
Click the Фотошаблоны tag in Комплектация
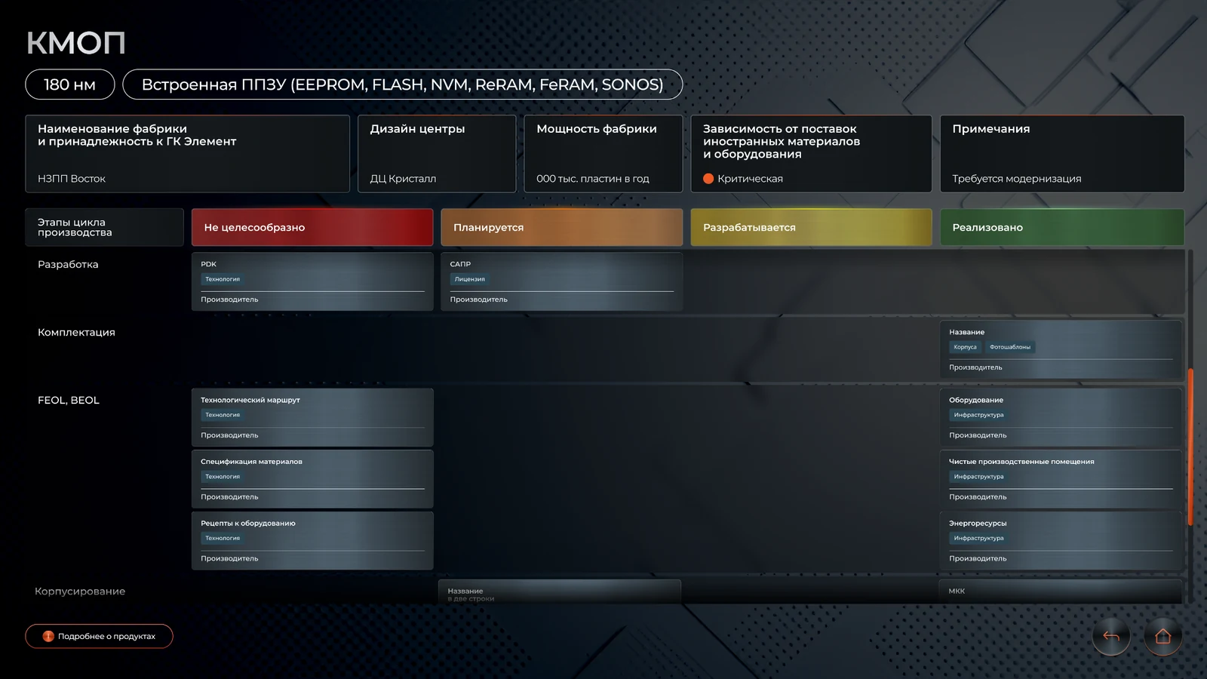click(x=1010, y=347)
